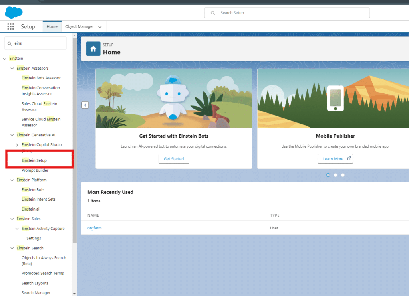The image size is (409, 296).
Task: Select the second carousel indicator dot
Action: (336, 175)
